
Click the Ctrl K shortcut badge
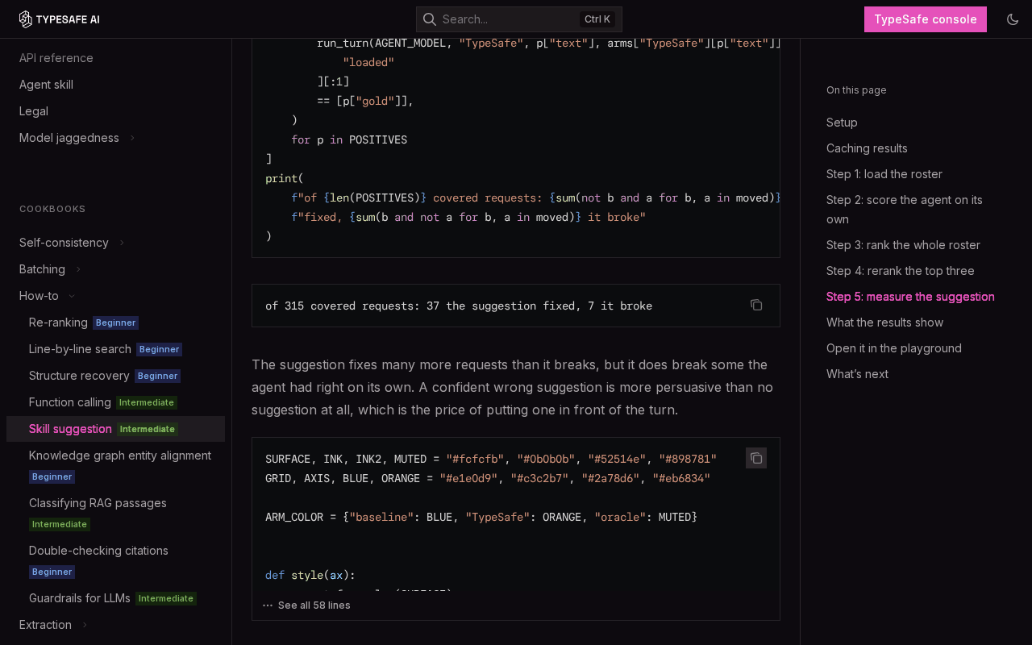[597, 19]
